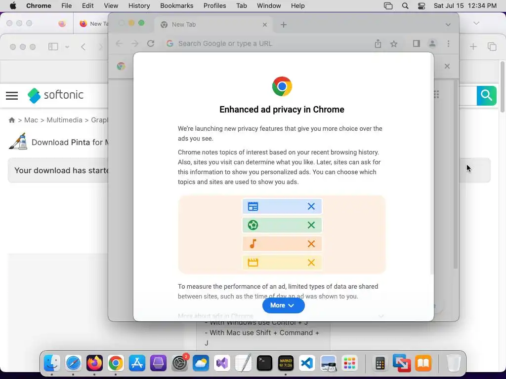
Task: Click the Chrome back arrow
Action: [119, 43]
